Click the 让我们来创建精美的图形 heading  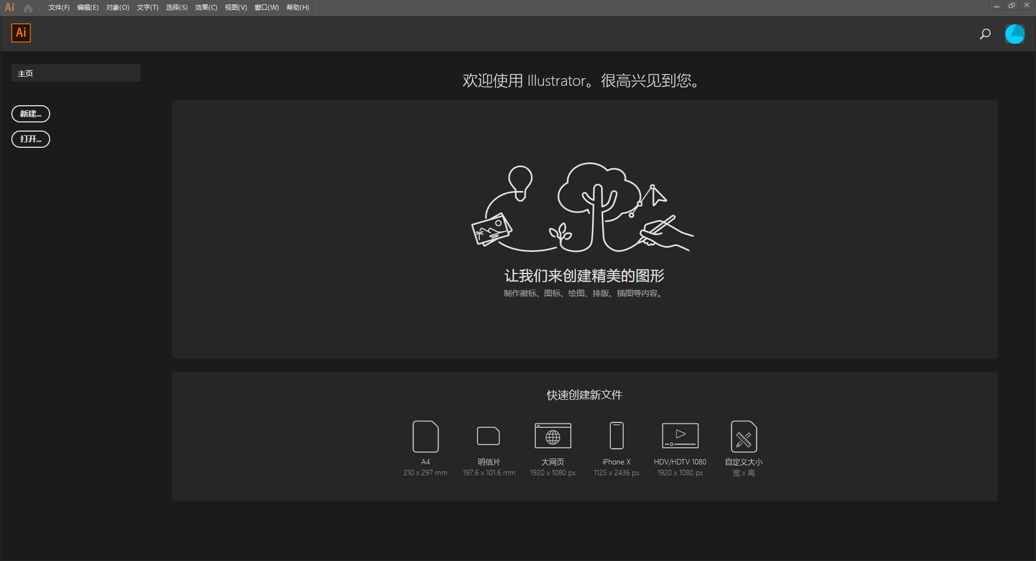coord(584,276)
